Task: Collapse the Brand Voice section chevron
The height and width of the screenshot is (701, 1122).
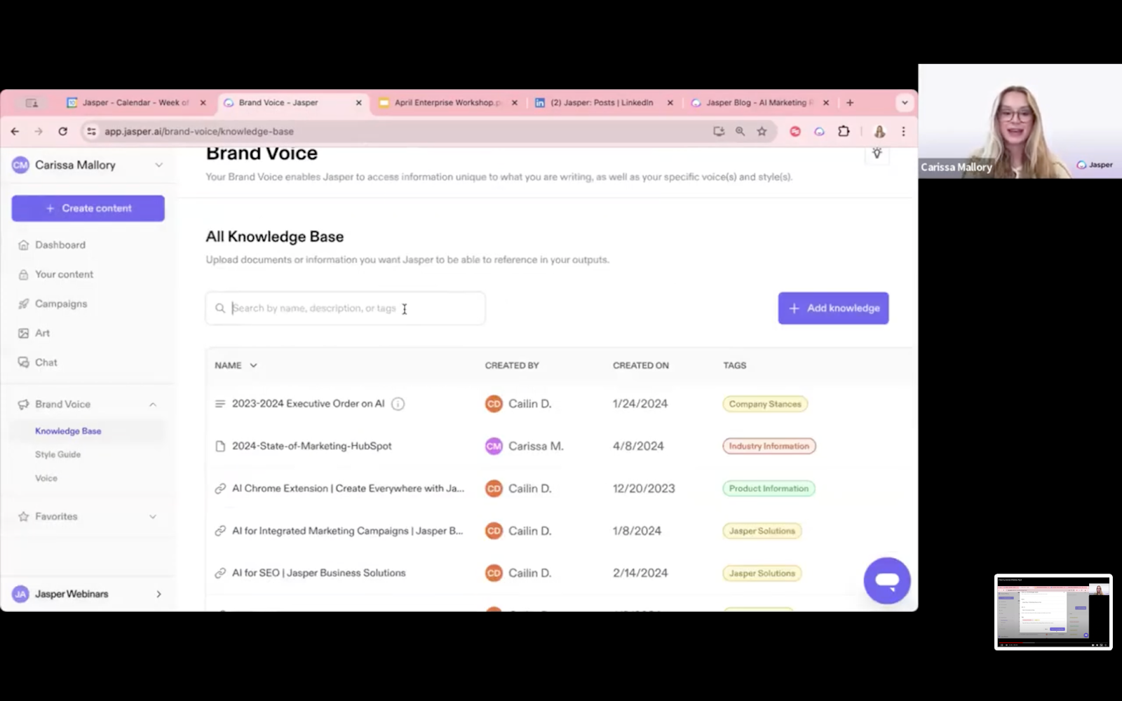Action: tap(153, 404)
